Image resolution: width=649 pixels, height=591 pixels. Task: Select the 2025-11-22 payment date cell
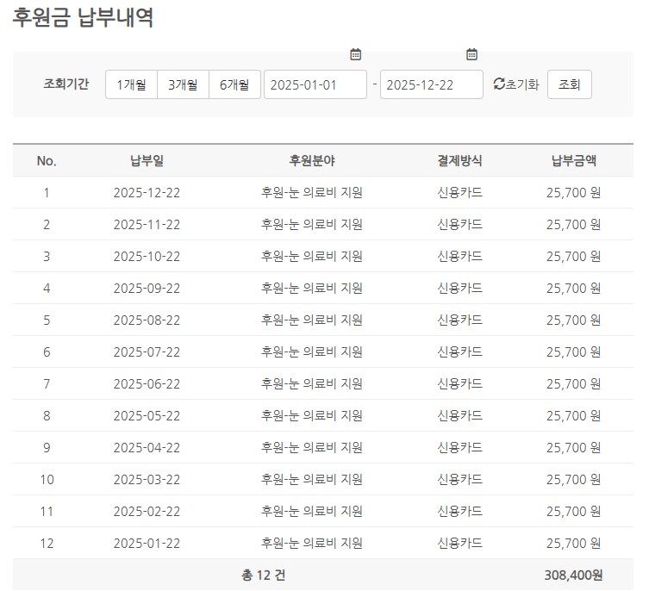coord(147,225)
